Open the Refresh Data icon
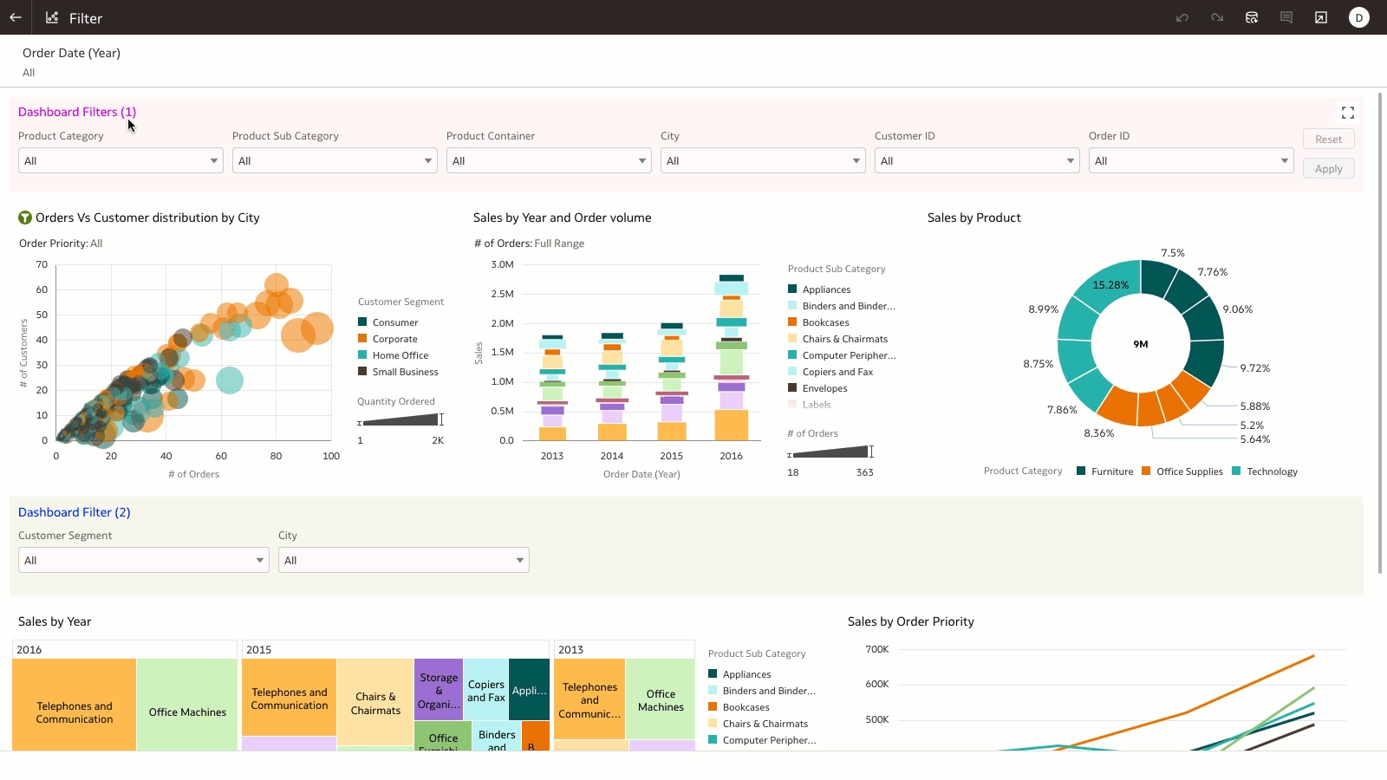The height and width of the screenshot is (780, 1387). click(1252, 17)
